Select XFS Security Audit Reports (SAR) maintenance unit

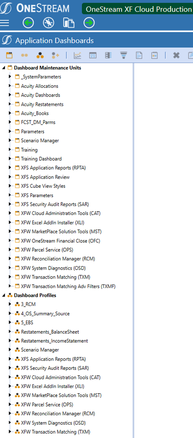point(55,204)
